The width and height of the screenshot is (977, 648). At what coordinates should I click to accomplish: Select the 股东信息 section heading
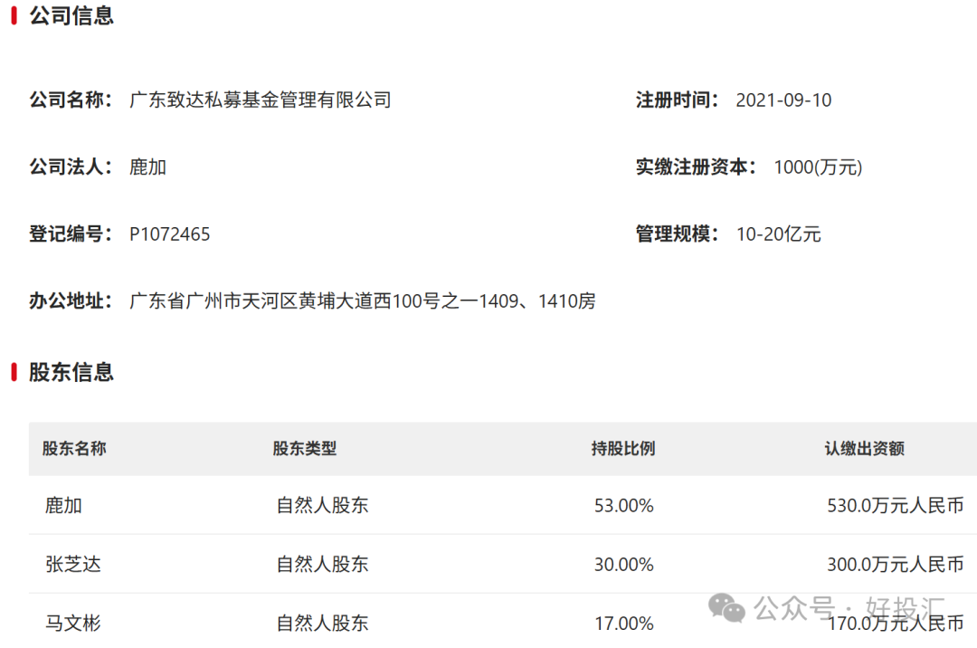click(71, 372)
